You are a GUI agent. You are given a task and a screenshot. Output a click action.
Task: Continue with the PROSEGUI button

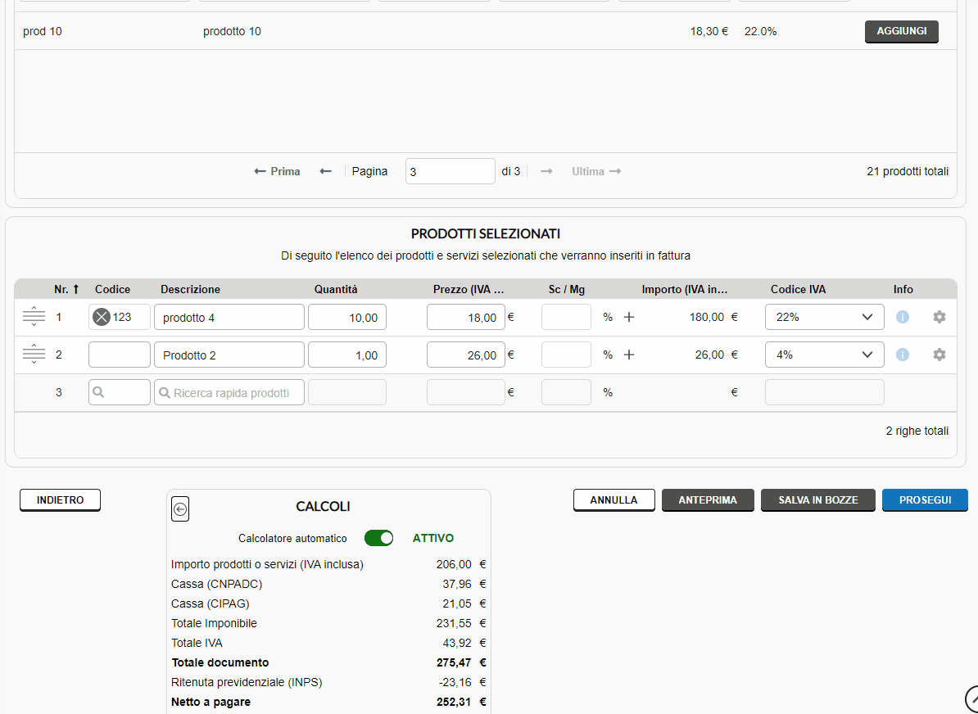click(925, 500)
